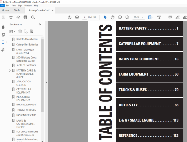Activate the hand pan tool
187x142 pixels.
[113, 17]
